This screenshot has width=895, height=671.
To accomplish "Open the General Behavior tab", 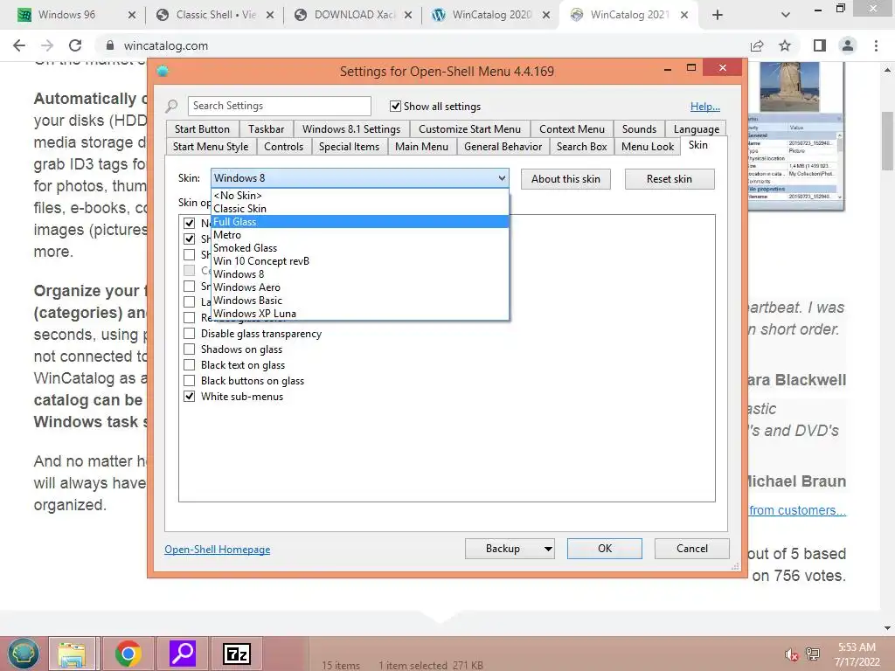I will tap(503, 147).
